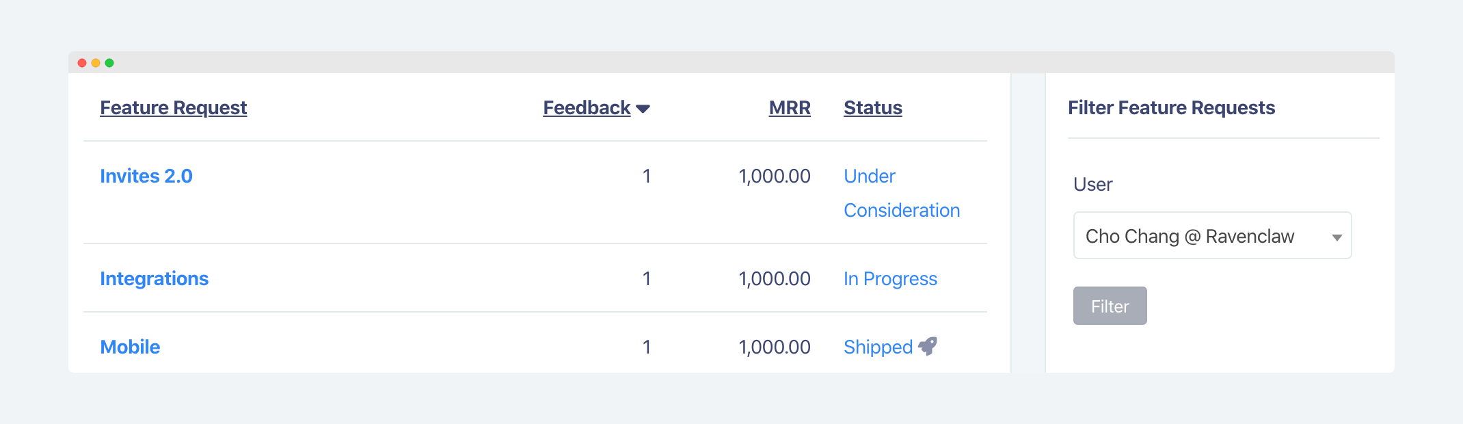Click the Invites 2.0 MRR value 1,000.00
The width and height of the screenshot is (1463, 424).
[x=775, y=176]
